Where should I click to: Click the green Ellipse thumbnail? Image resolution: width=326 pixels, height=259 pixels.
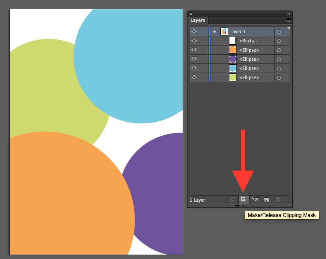(x=232, y=77)
